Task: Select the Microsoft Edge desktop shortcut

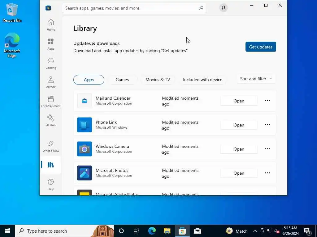Action: coord(12,45)
